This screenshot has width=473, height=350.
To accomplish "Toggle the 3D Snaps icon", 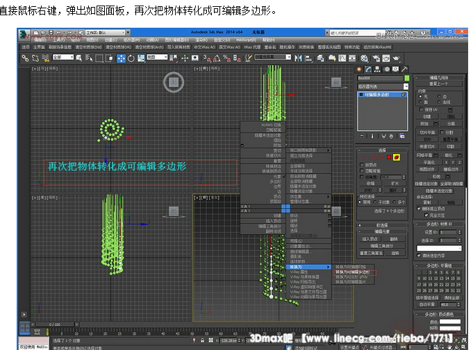I will (207, 58).
